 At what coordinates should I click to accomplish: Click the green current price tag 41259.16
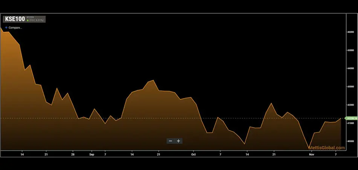pos(351,119)
